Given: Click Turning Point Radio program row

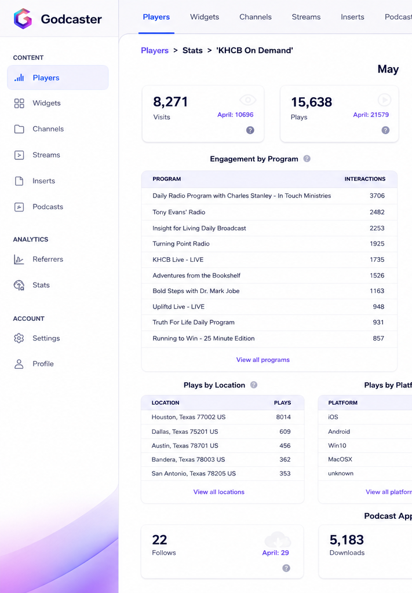Looking at the screenshot, I should pyautogui.click(x=269, y=244).
